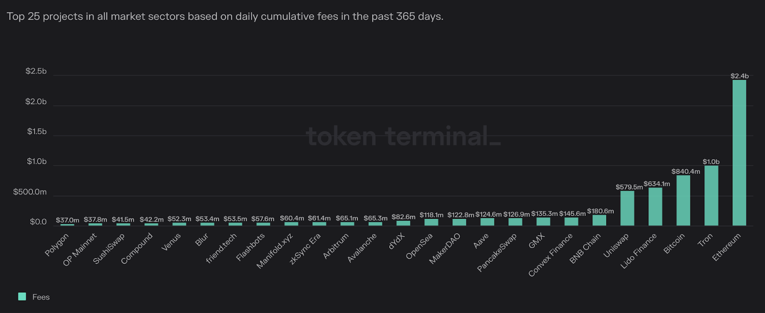Click the MakerDAO axis label

(x=445, y=248)
